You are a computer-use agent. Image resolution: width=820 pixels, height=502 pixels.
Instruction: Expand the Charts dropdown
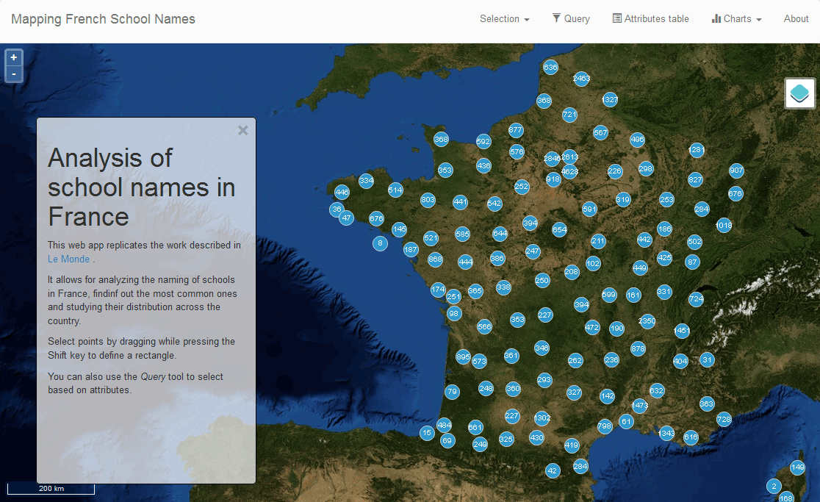(x=736, y=19)
